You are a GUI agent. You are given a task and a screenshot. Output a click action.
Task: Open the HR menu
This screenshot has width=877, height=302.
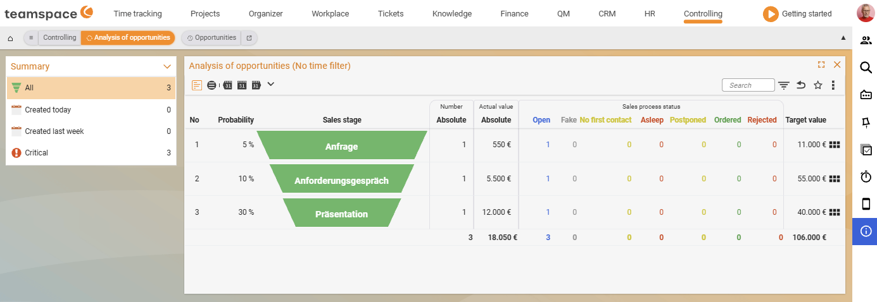click(650, 13)
